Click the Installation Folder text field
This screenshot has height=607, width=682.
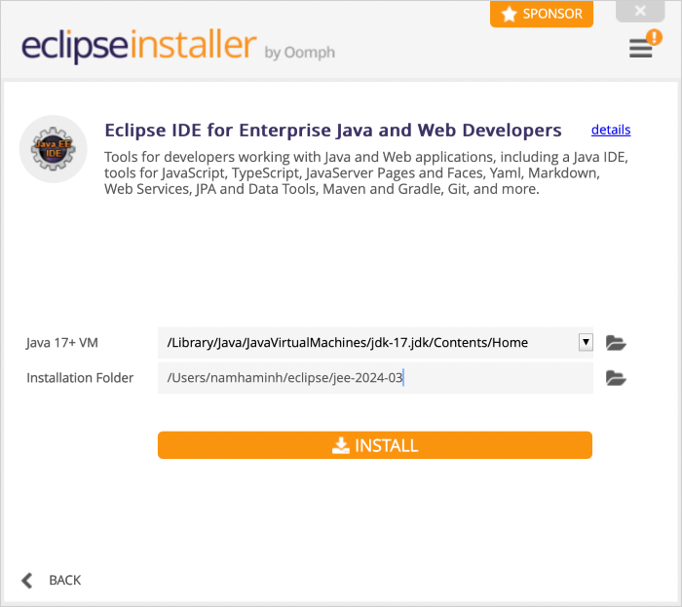point(375,378)
